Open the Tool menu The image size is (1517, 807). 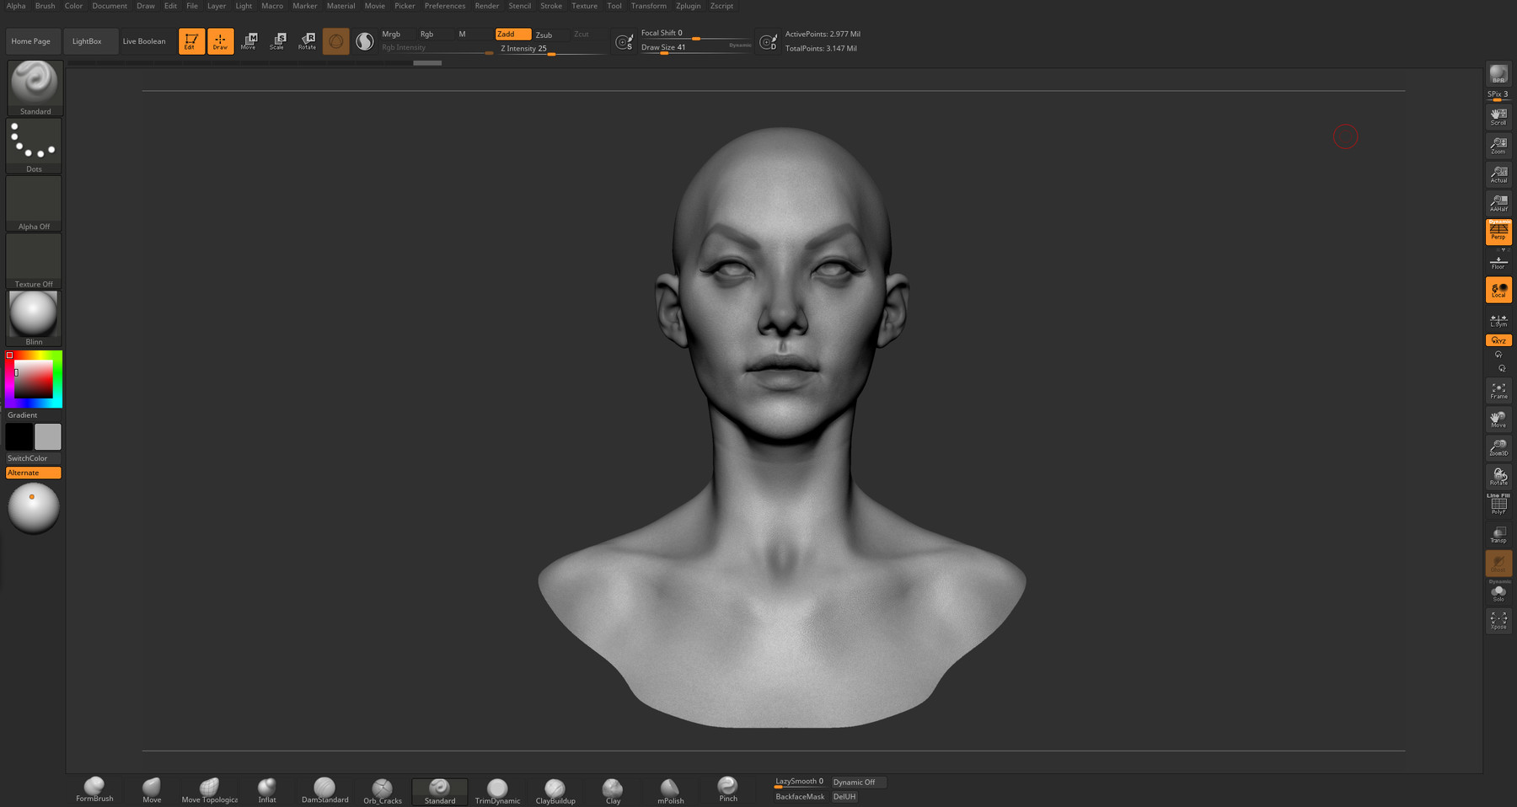614,6
